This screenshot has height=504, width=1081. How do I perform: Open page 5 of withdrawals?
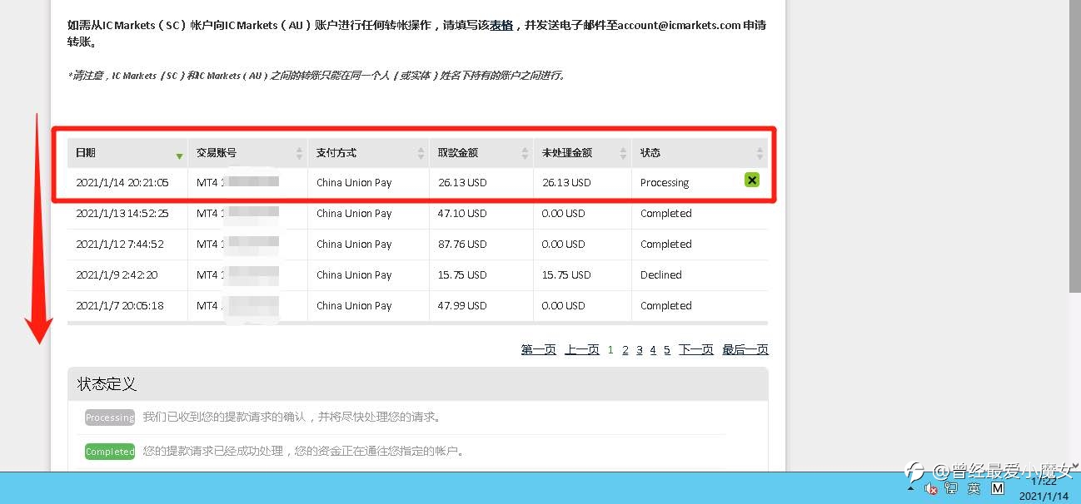[667, 350]
